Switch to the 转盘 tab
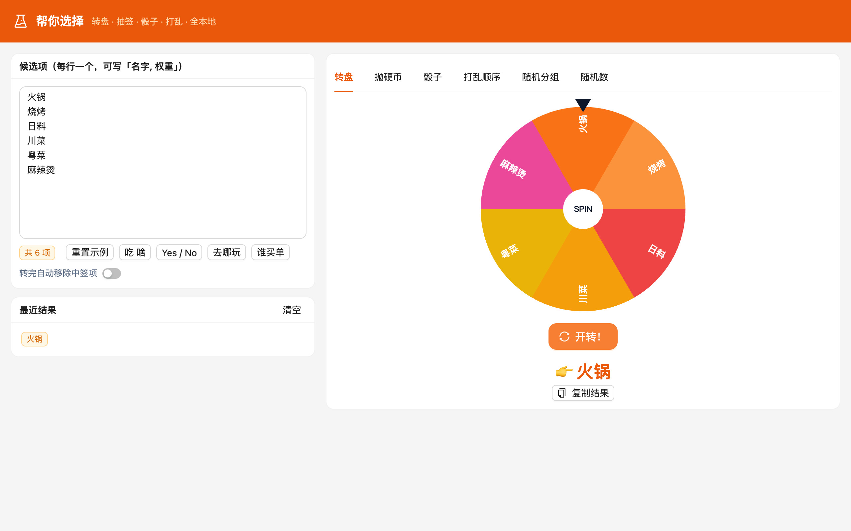 (344, 77)
